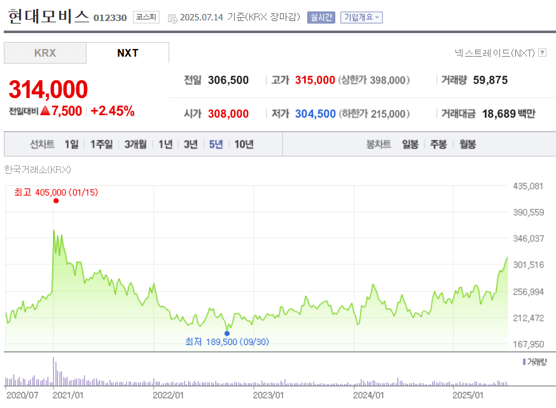The image size is (556, 408).
Task: Switch to 월봉 candlestick chart
Action: pyautogui.click(x=468, y=144)
